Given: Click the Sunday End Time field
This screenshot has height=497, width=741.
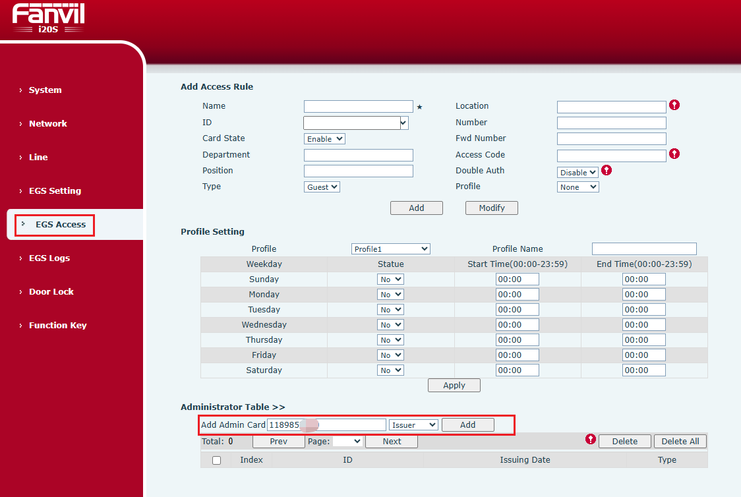Looking at the screenshot, I should click(643, 279).
